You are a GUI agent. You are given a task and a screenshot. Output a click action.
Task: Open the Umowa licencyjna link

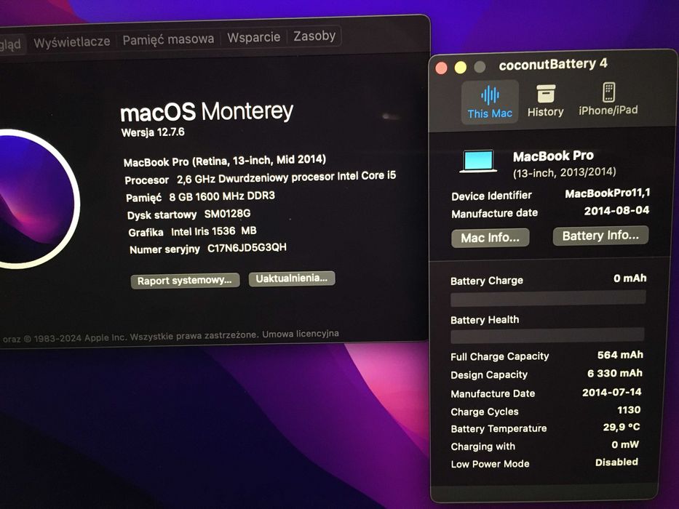pyautogui.click(x=301, y=334)
